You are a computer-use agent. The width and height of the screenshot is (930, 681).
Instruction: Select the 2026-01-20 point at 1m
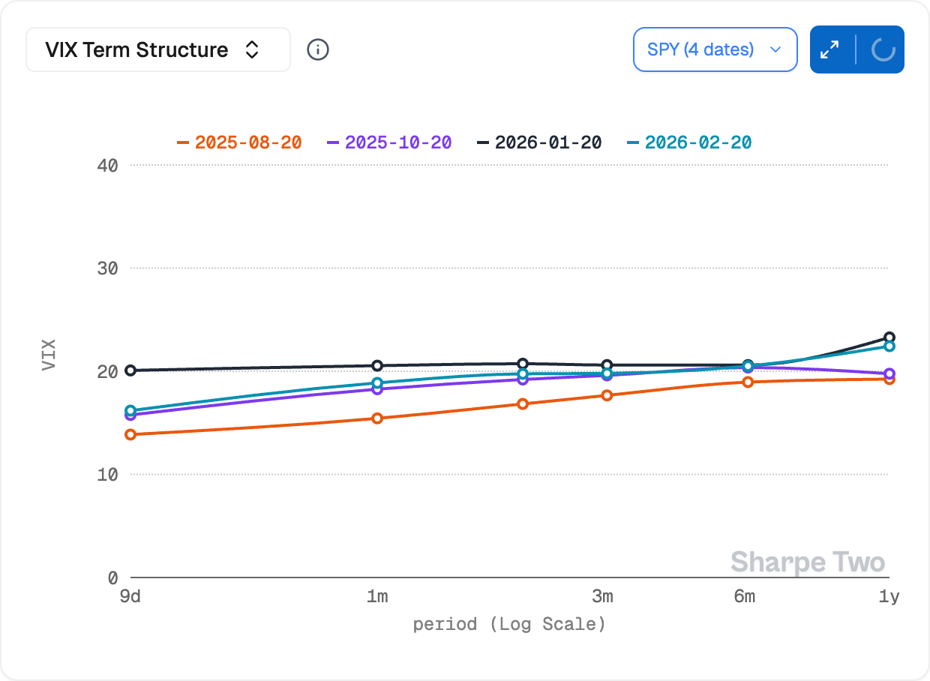(x=377, y=365)
